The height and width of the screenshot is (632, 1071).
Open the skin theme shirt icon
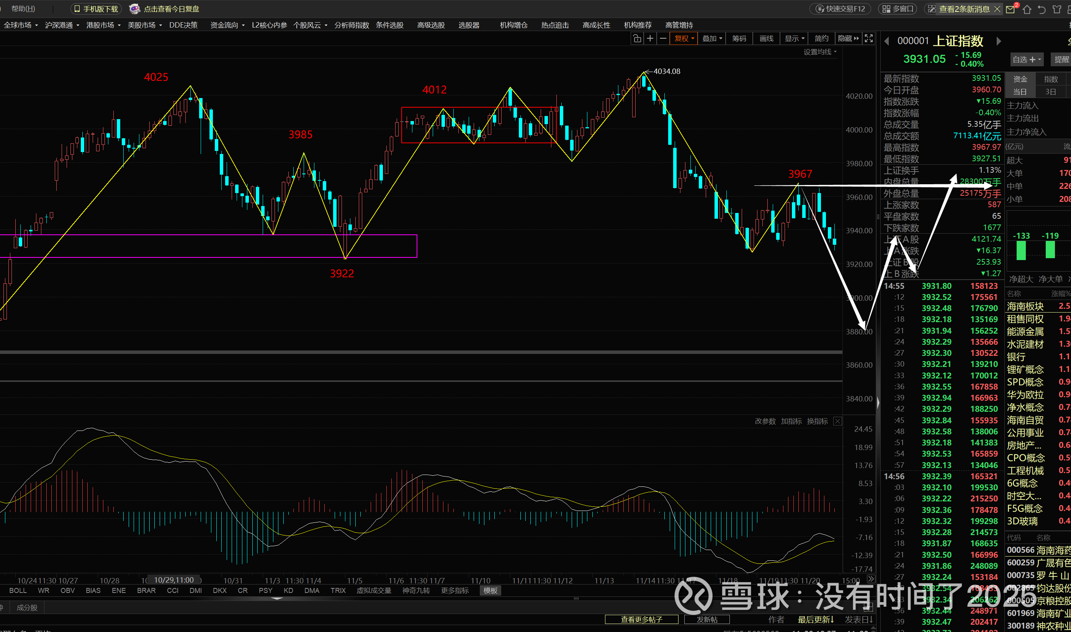pyautogui.click(x=1056, y=9)
